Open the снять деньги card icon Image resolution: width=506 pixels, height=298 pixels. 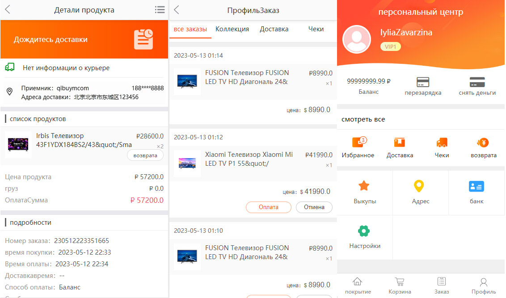pyautogui.click(x=477, y=82)
